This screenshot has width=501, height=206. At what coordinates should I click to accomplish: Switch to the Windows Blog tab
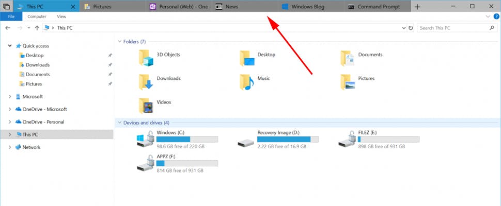pyautogui.click(x=311, y=6)
